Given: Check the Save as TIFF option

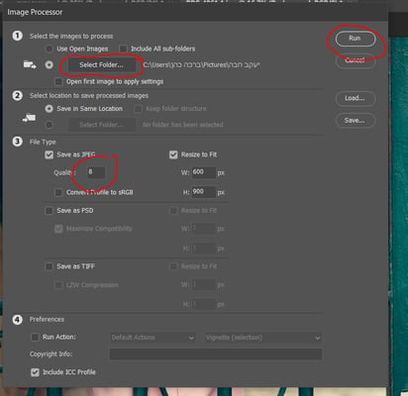Looking at the screenshot, I should 49,266.
